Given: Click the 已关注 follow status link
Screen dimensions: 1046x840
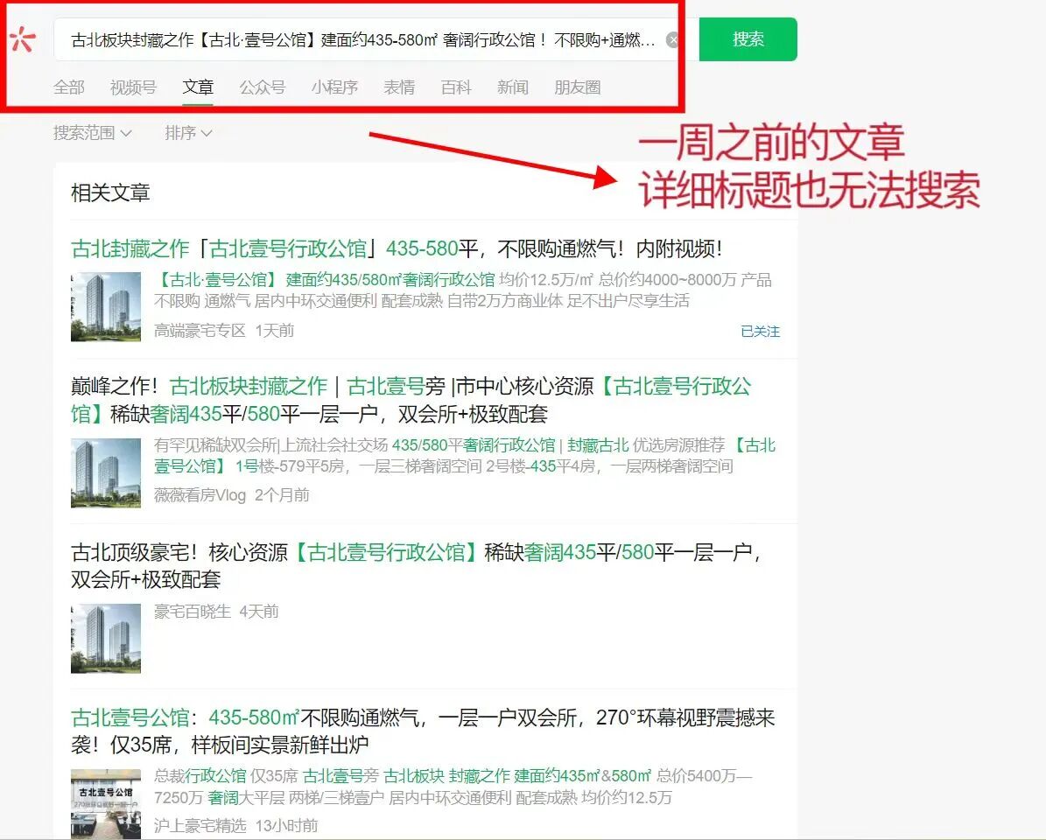Looking at the screenshot, I should click(x=760, y=332).
